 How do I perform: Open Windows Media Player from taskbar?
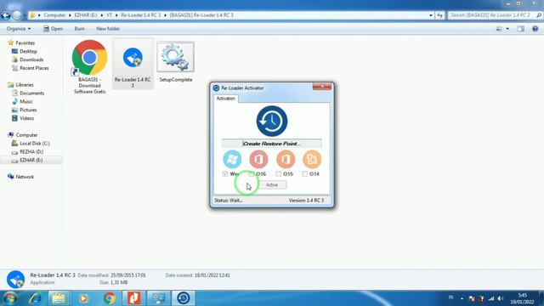[x=83, y=298]
